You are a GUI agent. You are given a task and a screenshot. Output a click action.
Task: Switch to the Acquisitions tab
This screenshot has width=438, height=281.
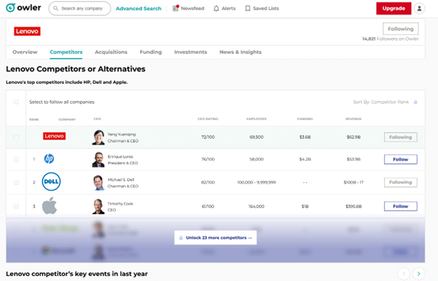111,52
